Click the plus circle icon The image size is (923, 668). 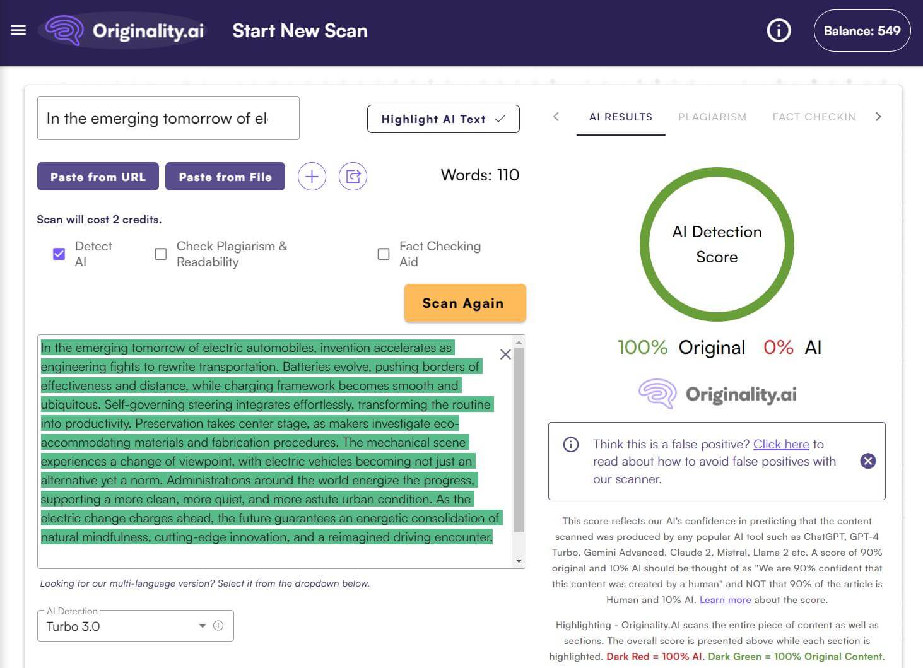(312, 176)
